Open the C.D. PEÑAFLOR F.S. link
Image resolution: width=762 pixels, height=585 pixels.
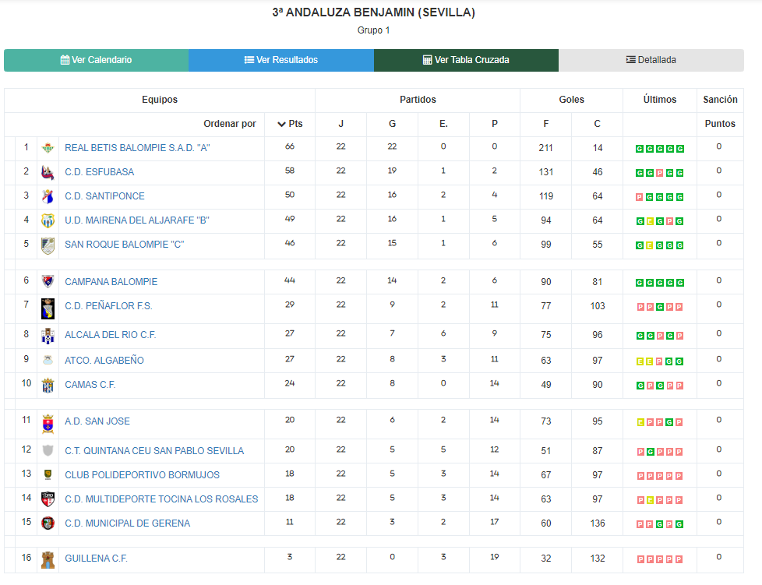click(x=108, y=306)
